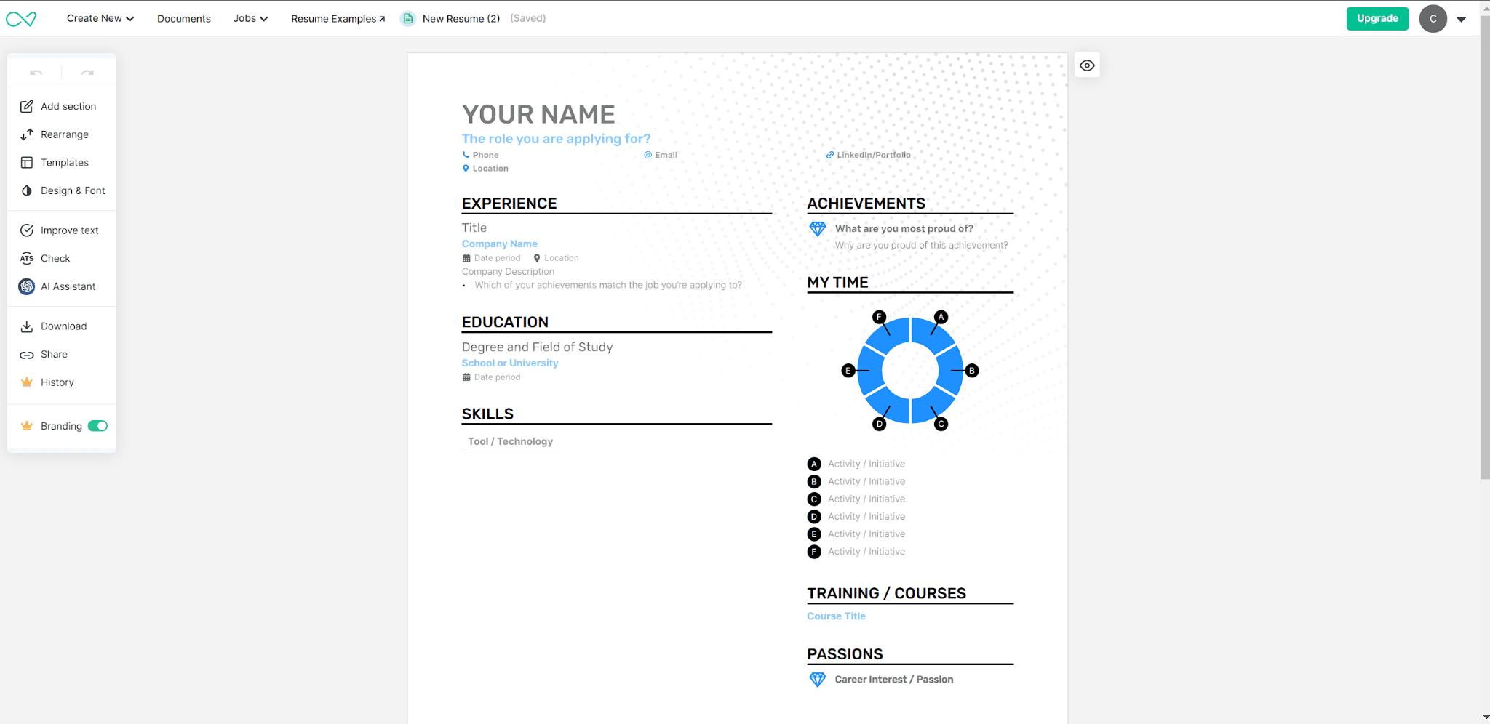Viewport: 1490px width, 724px height.
Task: Open the Templates panel
Action: [x=64, y=163]
